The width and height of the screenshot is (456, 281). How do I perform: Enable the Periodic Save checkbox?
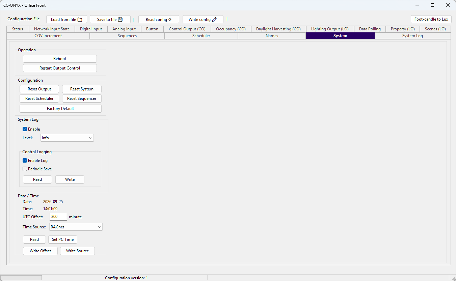click(x=25, y=169)
